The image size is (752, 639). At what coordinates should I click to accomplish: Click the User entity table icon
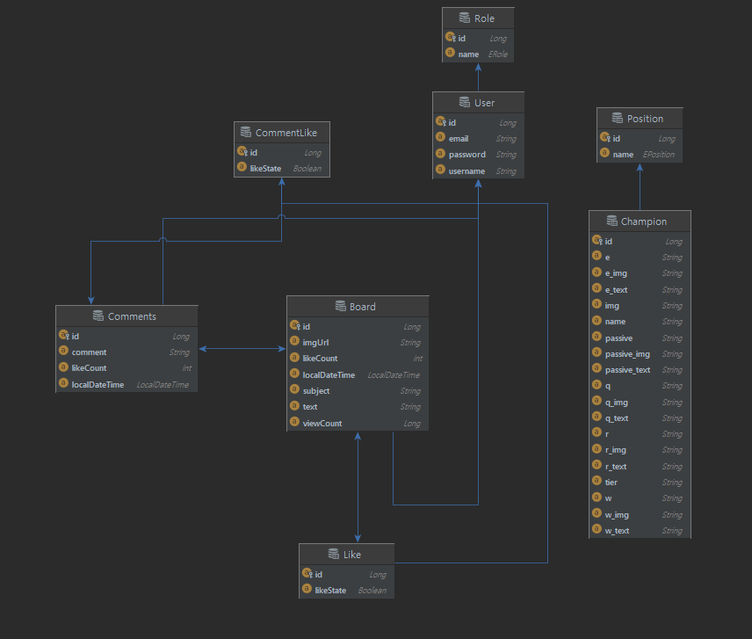(464, 102)
